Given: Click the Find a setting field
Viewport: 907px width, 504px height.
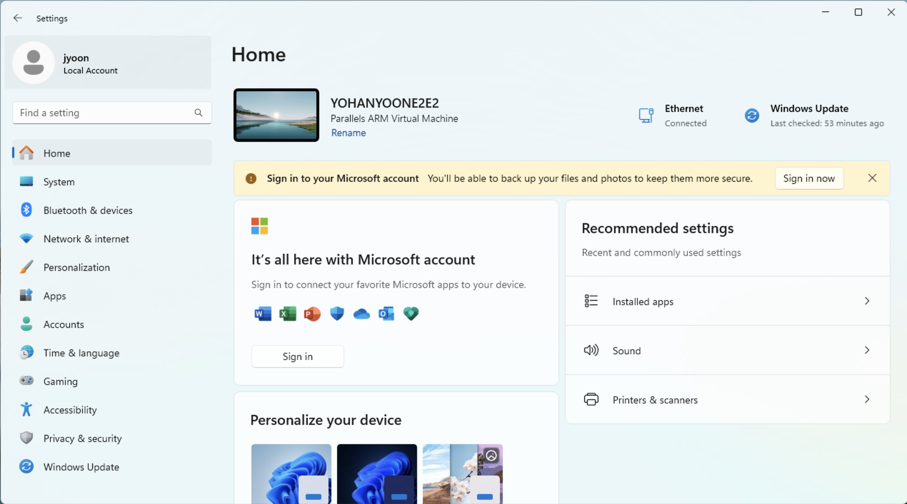Looking at the screenshot, I should click(x=104, y=113).
